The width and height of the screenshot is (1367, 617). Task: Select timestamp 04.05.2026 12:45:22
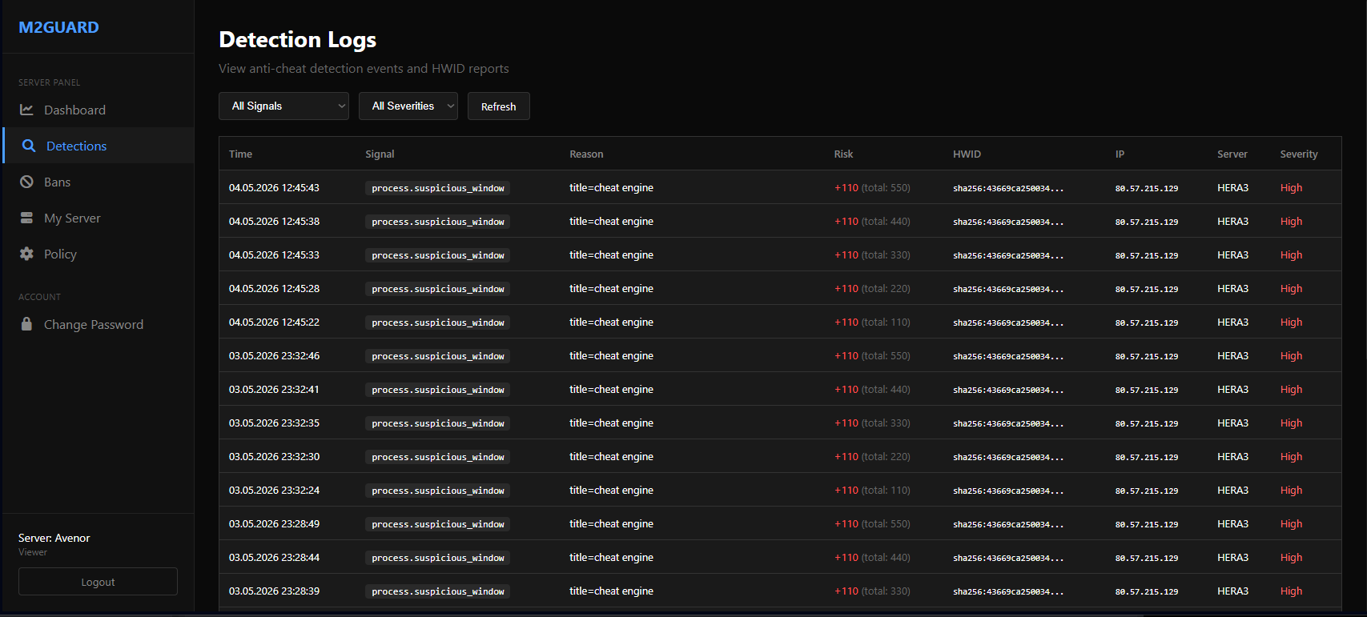click(x=274, y=322)
